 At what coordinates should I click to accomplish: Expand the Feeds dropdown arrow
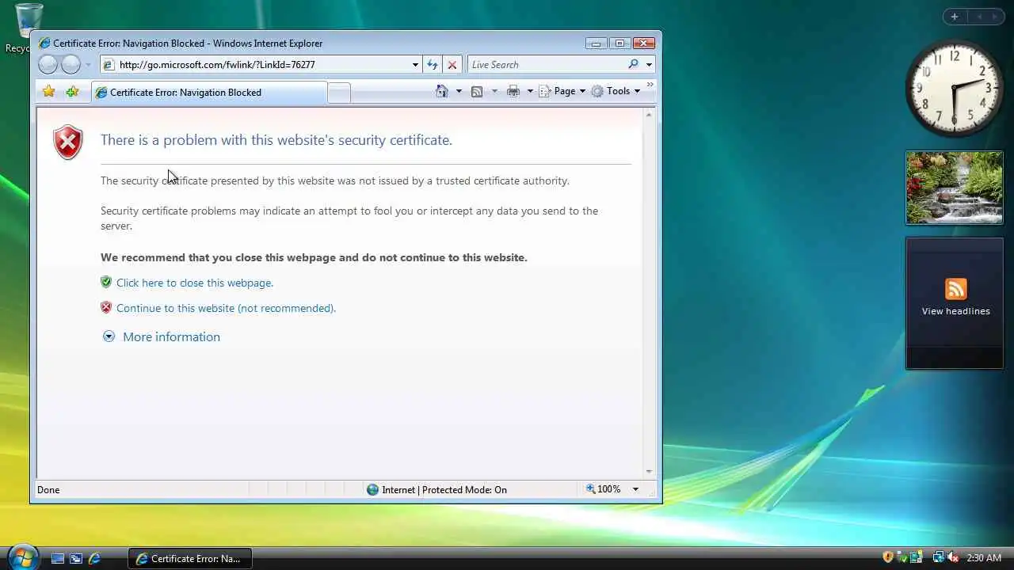point(494,91)
